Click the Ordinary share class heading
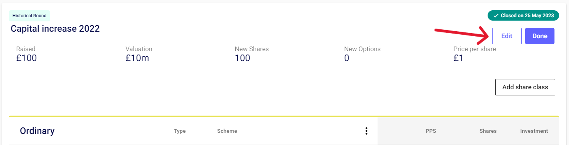This screenshot has width=569, height=145. [37, 131]
